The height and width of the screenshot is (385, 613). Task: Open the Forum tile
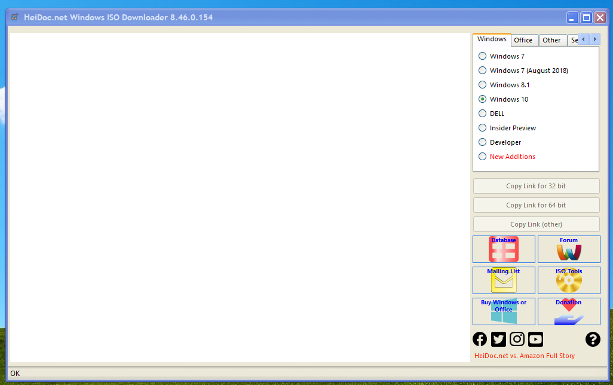569,249
